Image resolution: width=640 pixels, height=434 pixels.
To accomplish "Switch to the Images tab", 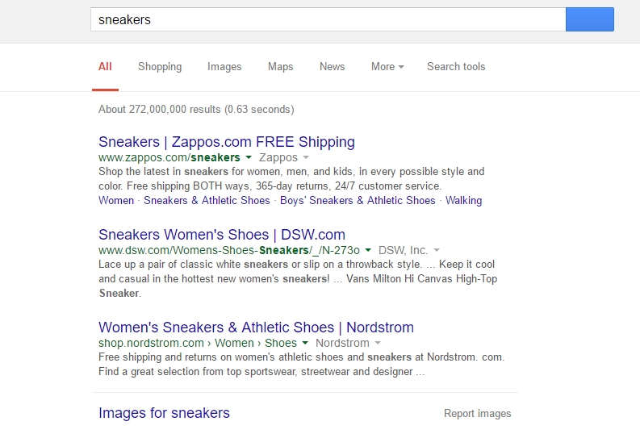I will click(224, 66).
